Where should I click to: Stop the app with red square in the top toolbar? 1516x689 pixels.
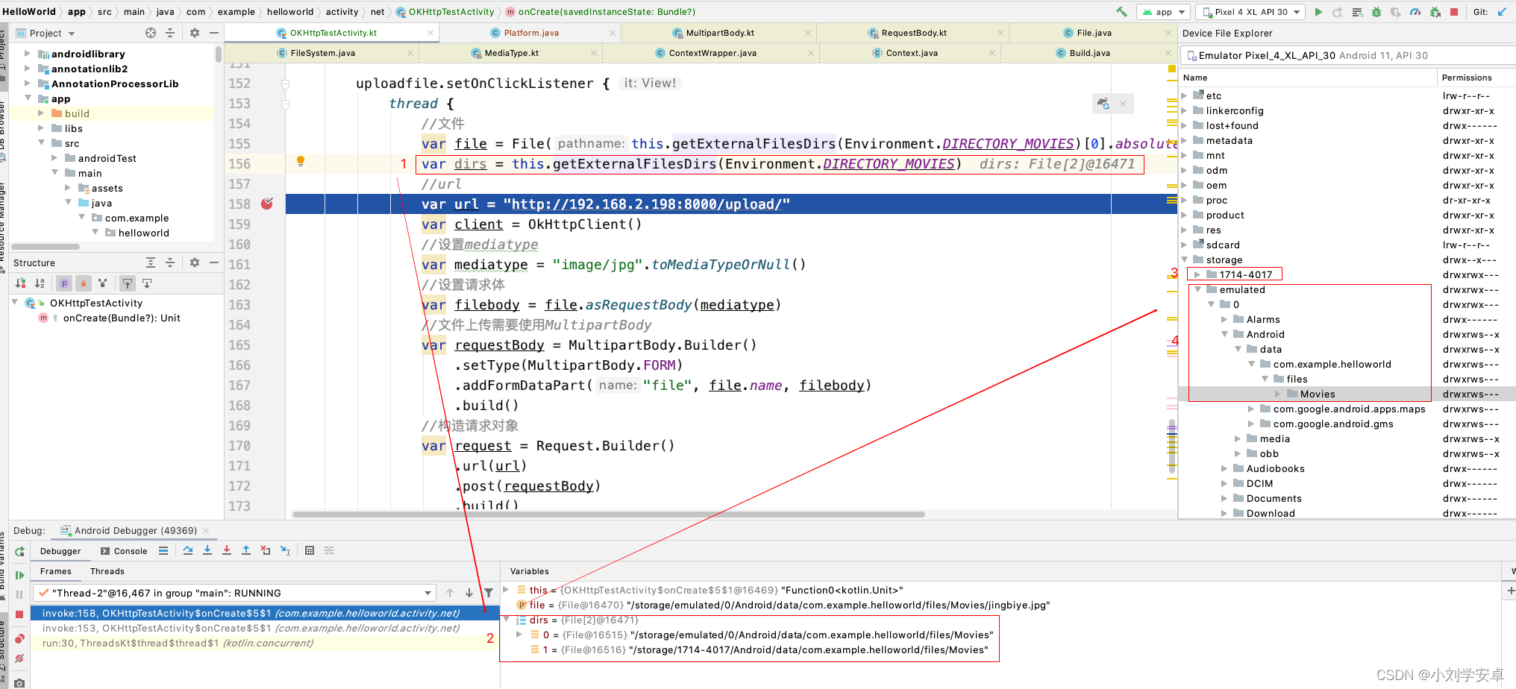[1454, 12]
